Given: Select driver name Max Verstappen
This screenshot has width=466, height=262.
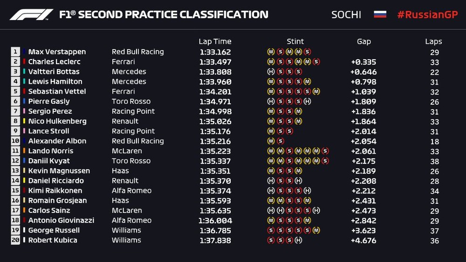Looking at the screenshot, I should tap(57, 52).
